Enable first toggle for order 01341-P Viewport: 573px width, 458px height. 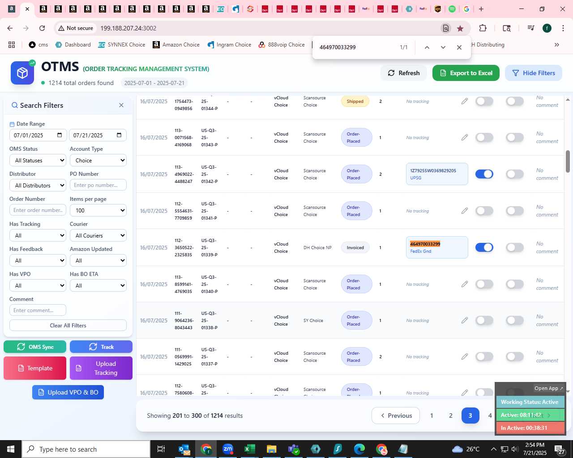click(x=484, y=211)
